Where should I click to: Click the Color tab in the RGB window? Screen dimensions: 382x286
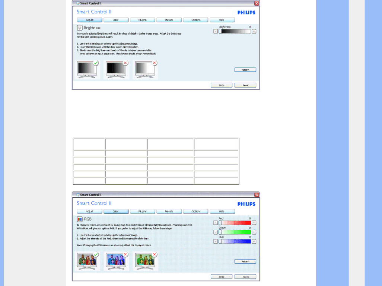(x=116, y=211)
